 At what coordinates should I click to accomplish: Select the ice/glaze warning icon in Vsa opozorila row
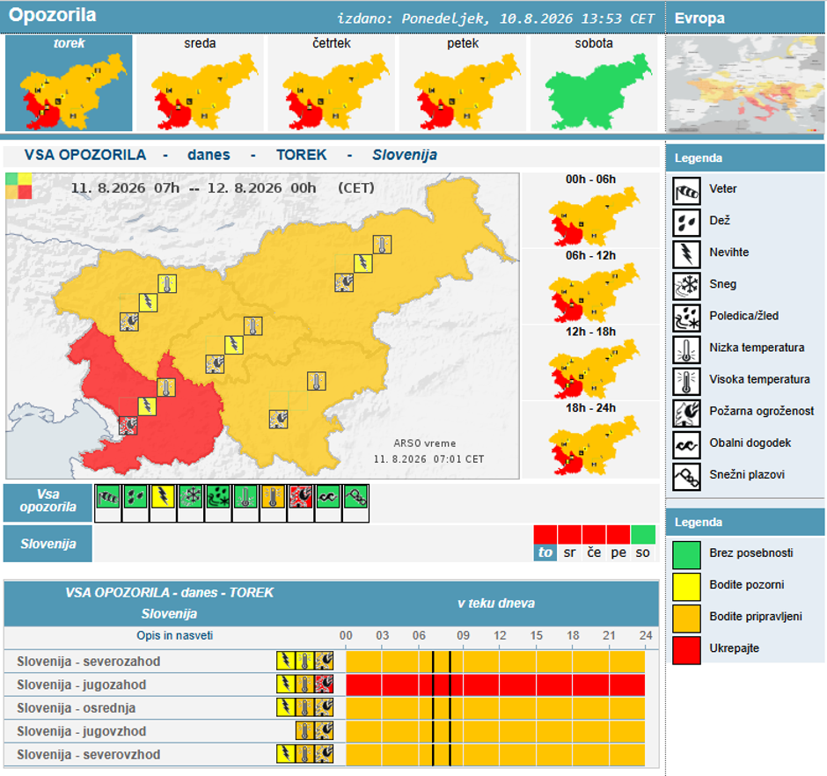[218, 497]
